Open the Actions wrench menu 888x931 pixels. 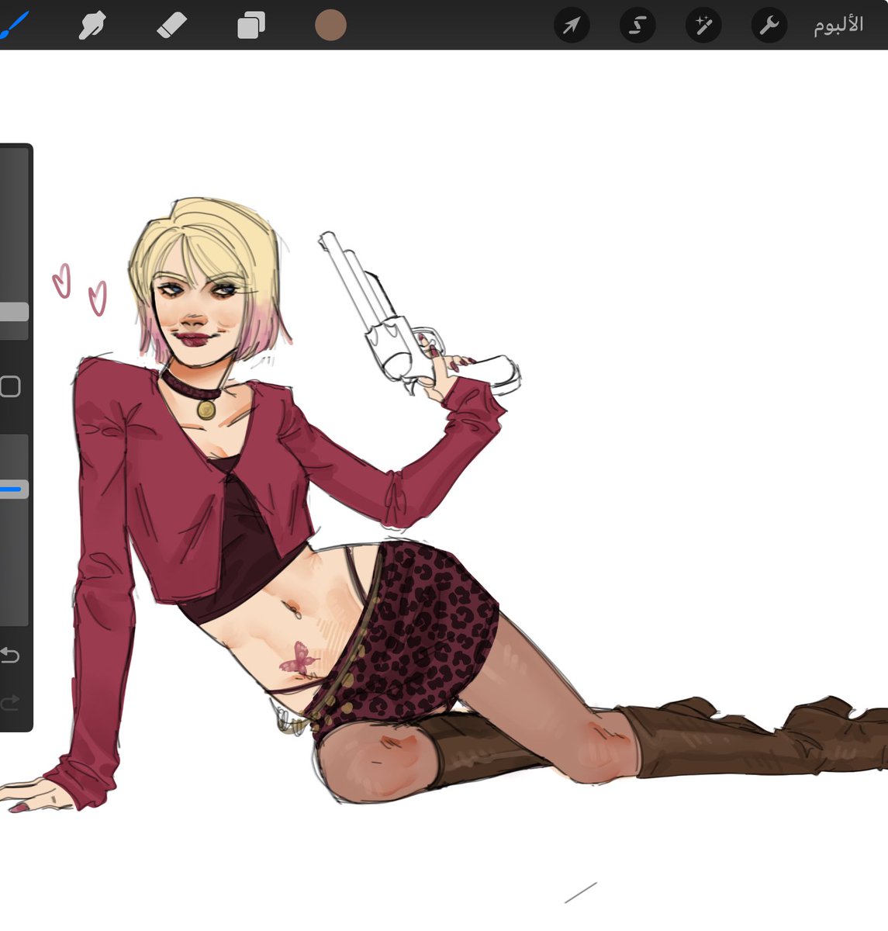coord(769,26)
